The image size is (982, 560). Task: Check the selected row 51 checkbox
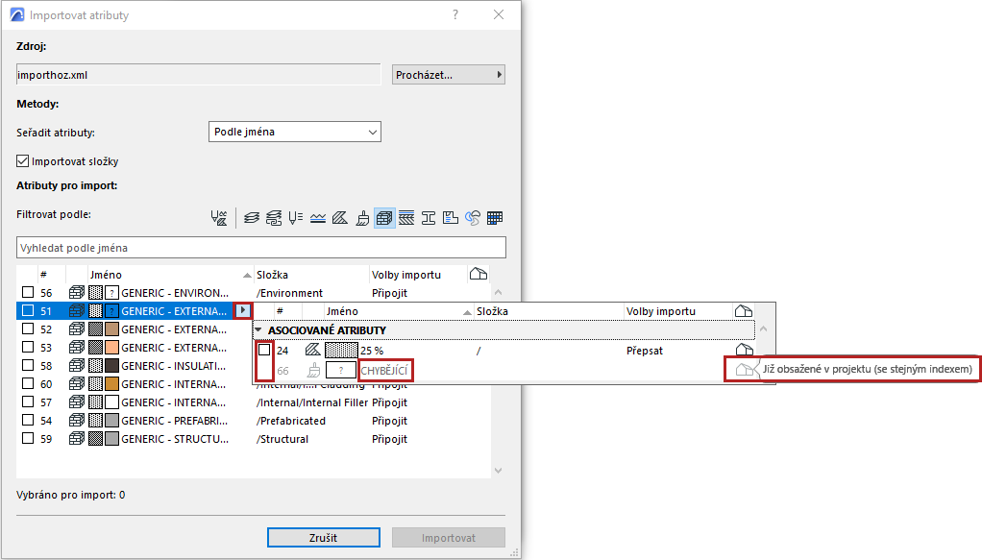pyautogui.click(x=28, y=310)
